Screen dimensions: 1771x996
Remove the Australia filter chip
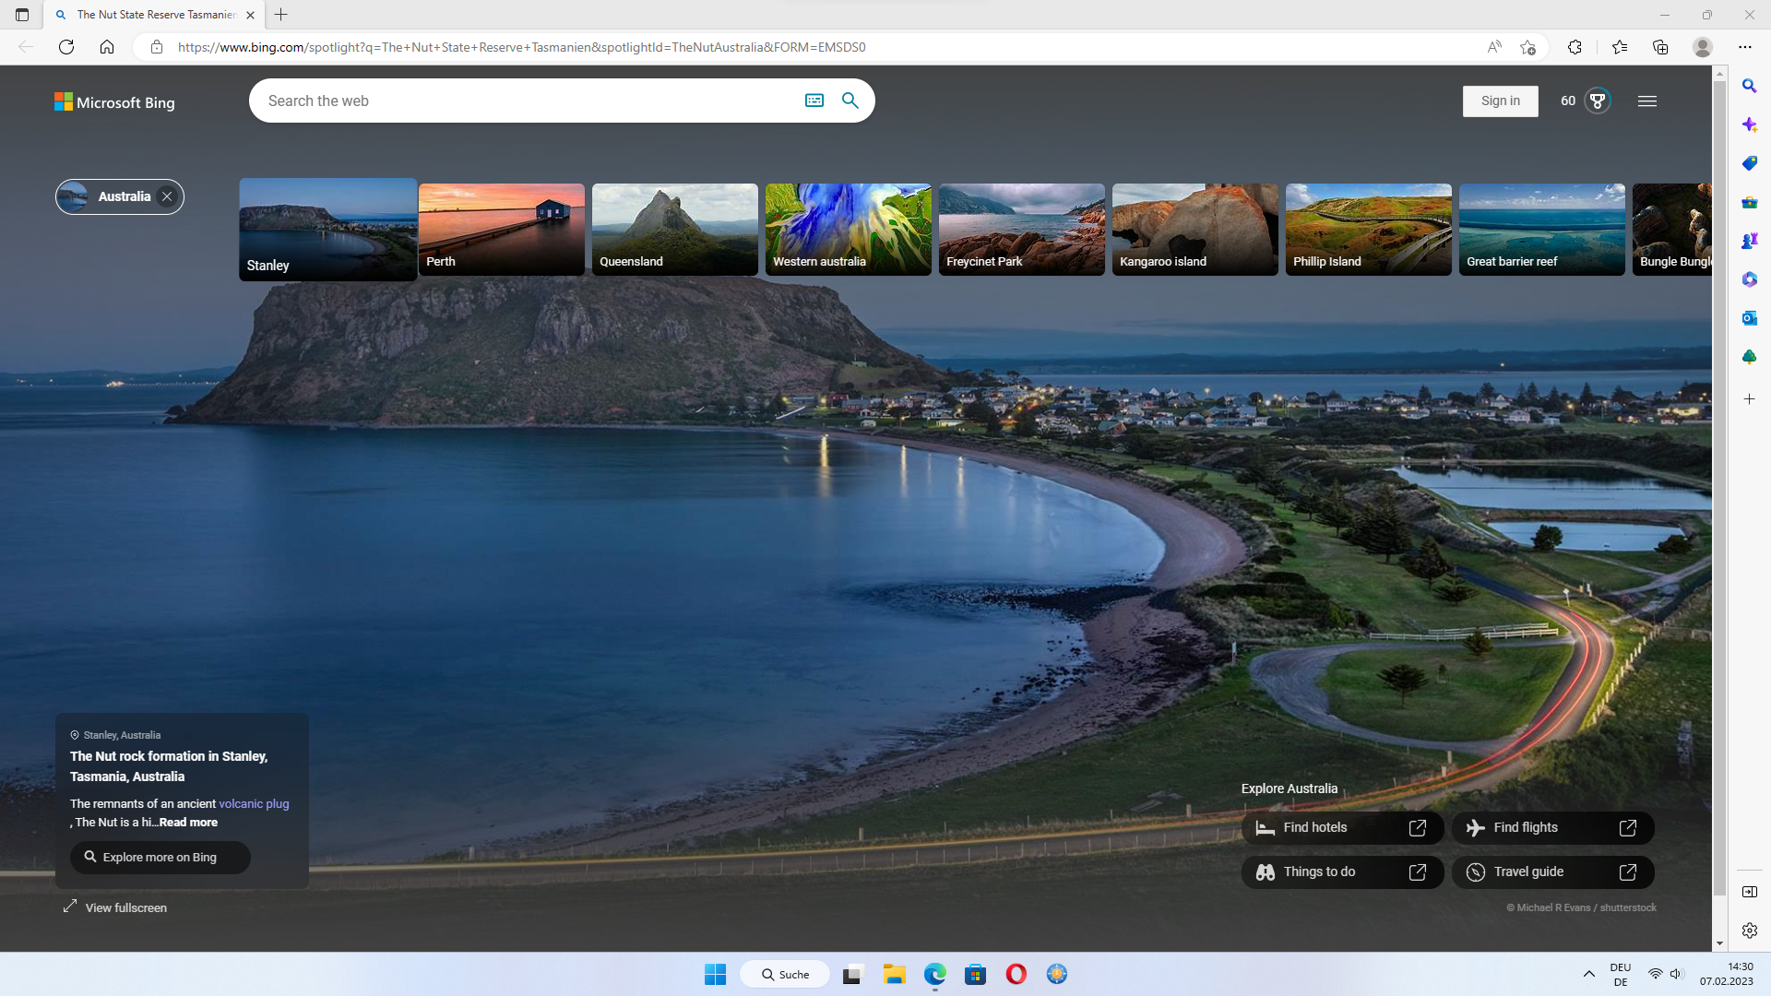click(x=167, y=196)
